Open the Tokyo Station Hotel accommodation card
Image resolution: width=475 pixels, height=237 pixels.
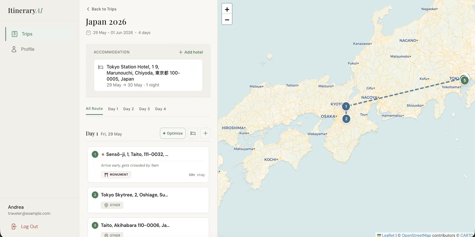coord(148,76)
